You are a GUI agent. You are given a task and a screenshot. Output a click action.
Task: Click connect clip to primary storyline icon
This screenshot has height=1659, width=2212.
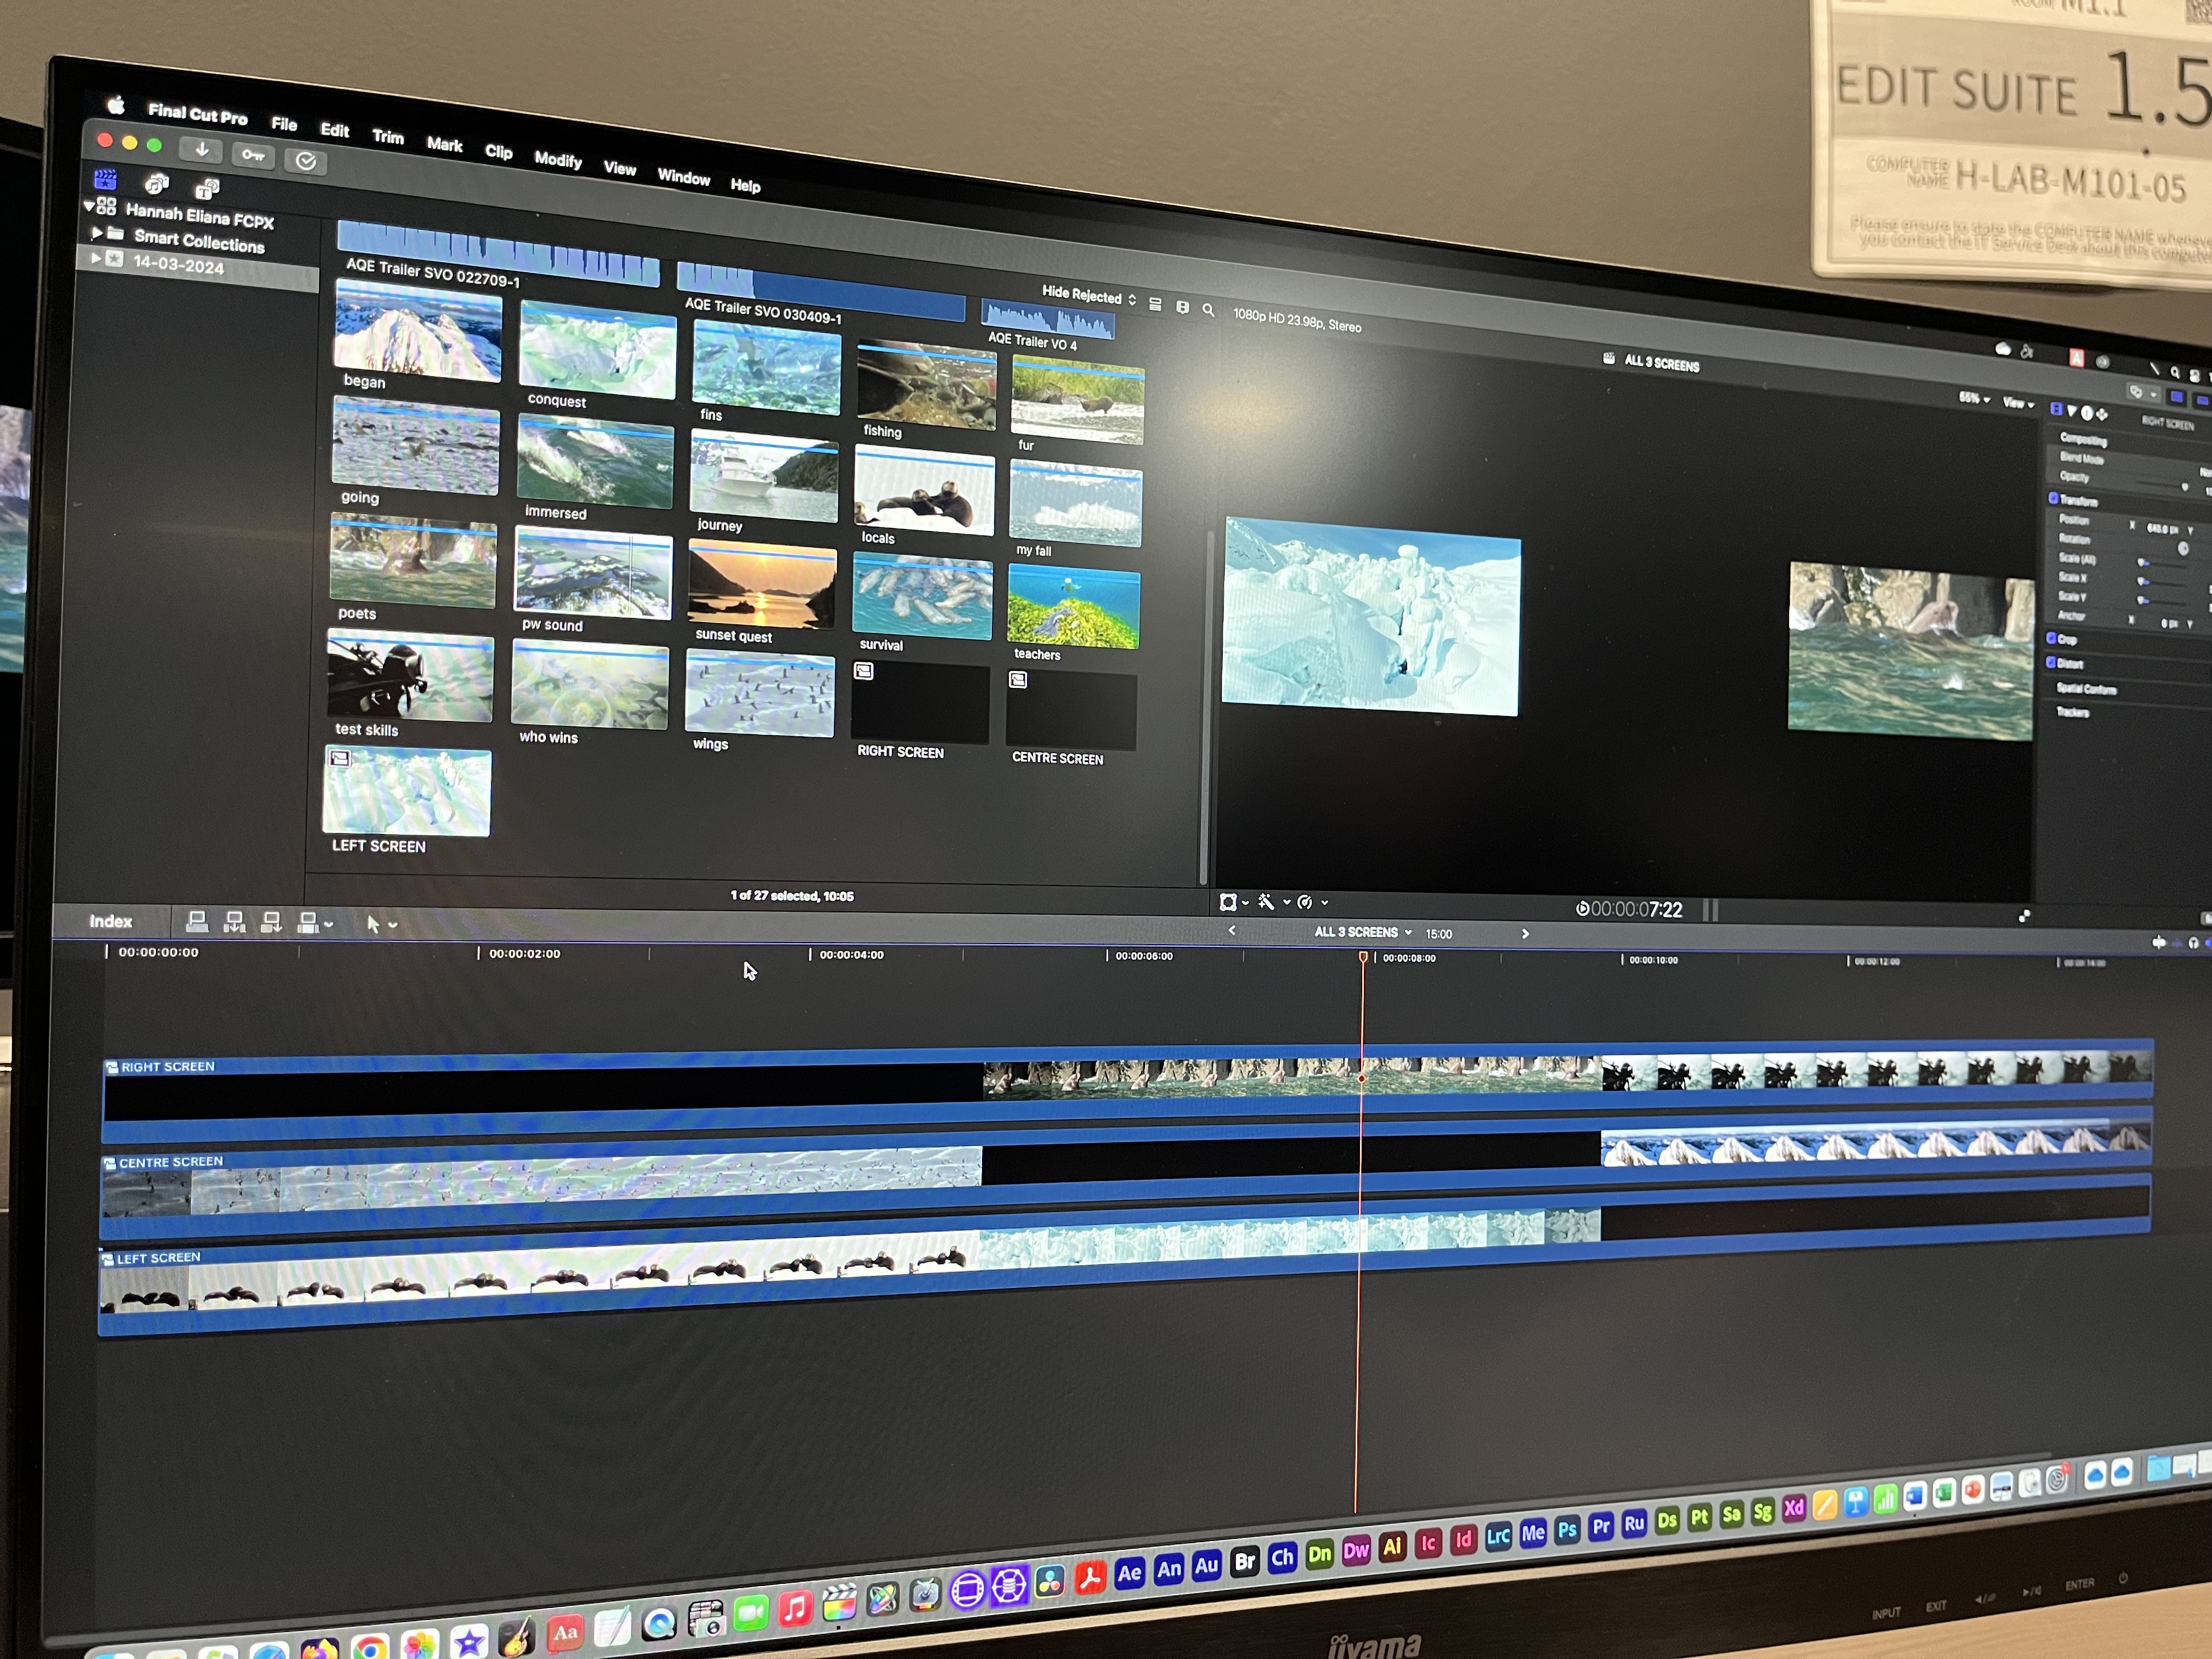tap(197, 921)
